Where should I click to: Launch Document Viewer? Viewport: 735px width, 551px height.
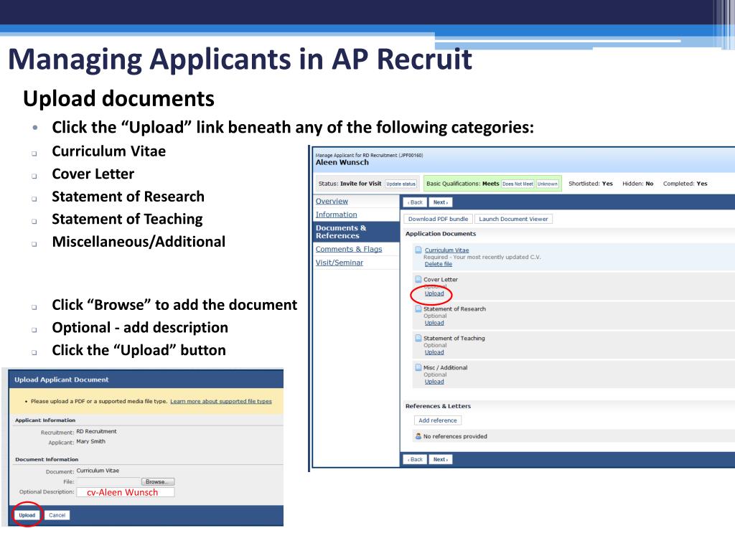click(x=513, y=219)
